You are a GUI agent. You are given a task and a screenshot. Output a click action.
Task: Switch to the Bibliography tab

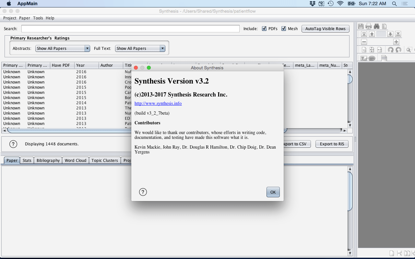pos(48,160)
